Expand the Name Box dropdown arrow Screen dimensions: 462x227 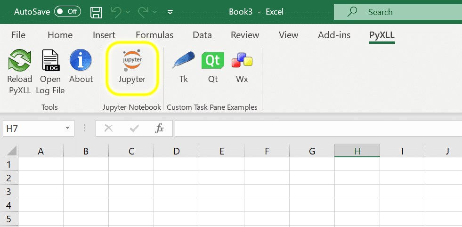pos(67,128)
